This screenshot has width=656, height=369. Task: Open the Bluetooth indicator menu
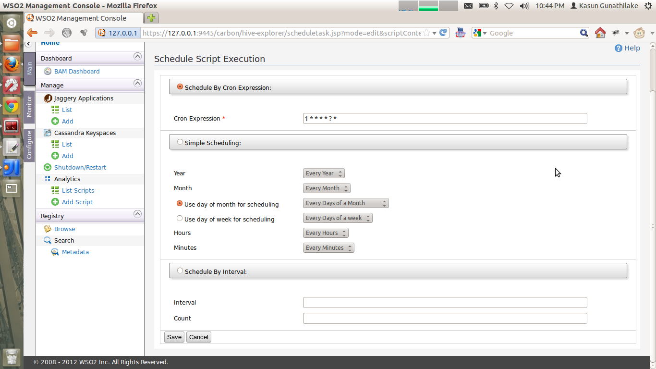pyautogui.click(x=497, y=6)
